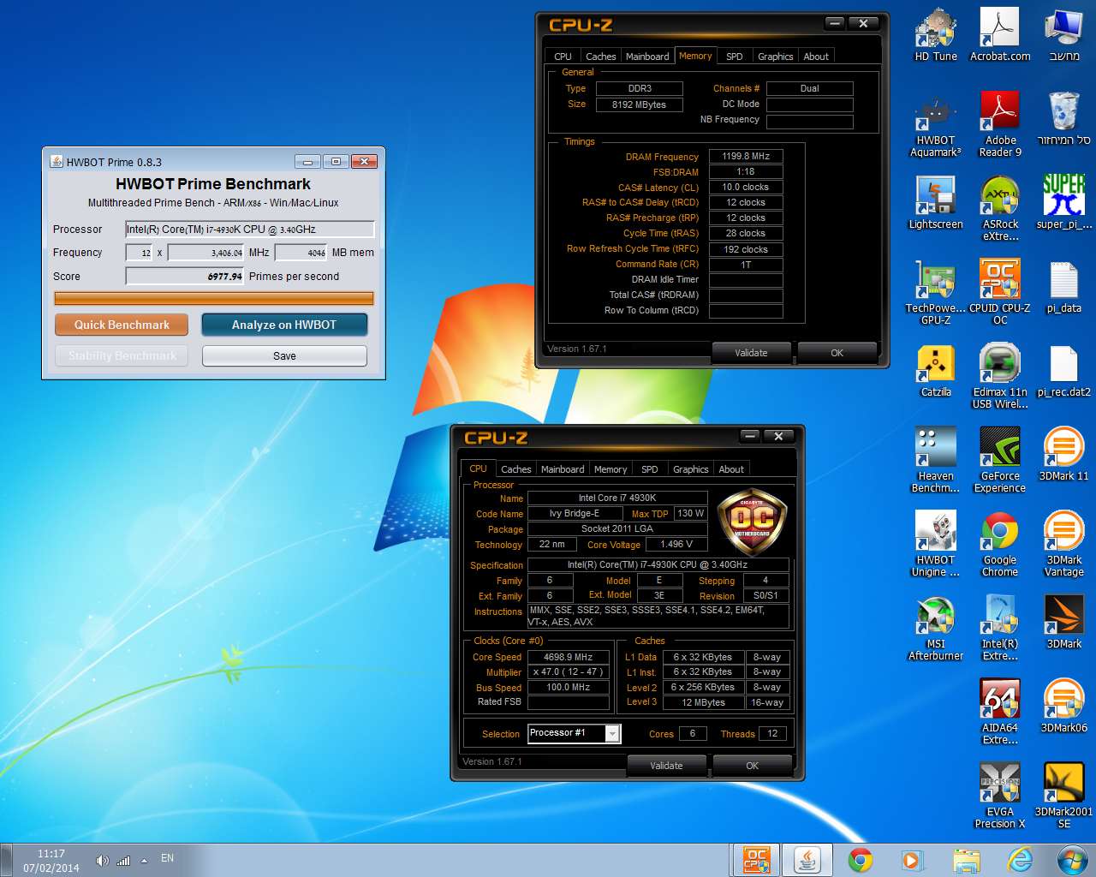This screenshot has width=1096, height=877.
Task: Click the EN language indicator
Action: click(x=167, y=858)
